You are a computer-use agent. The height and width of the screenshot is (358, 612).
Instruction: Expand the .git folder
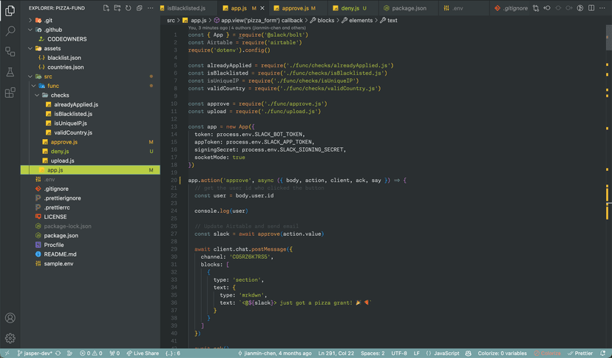[x=47, y=20]
